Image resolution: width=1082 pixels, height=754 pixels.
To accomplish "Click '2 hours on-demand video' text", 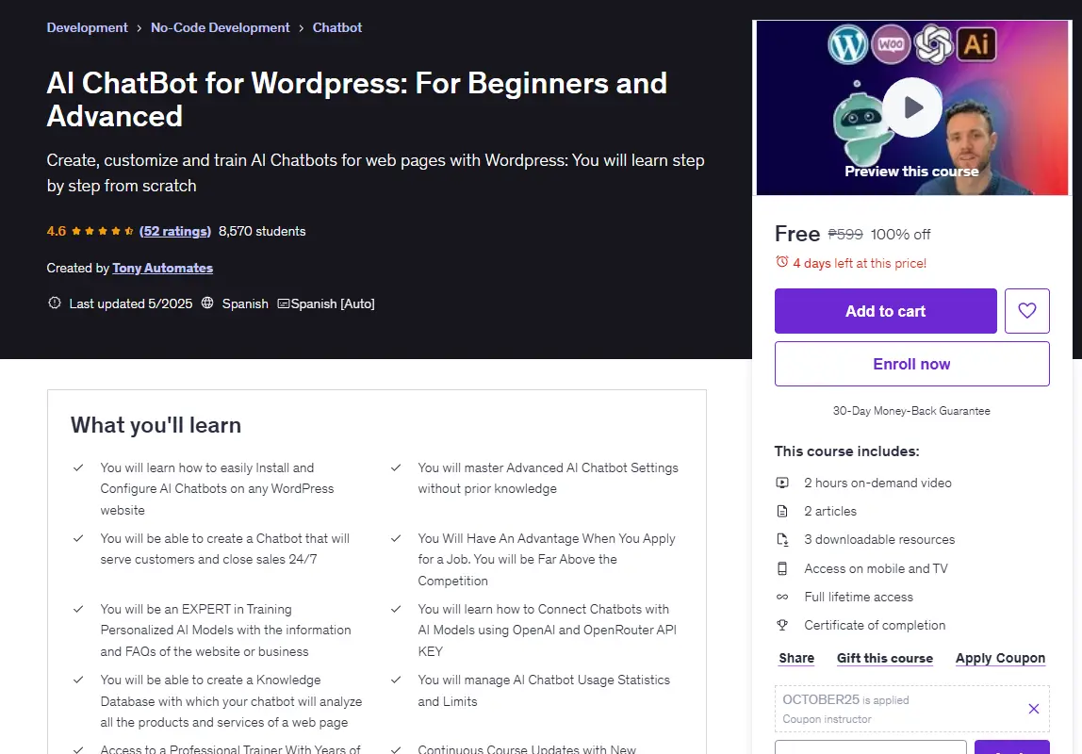I will [x=877, y=483].
